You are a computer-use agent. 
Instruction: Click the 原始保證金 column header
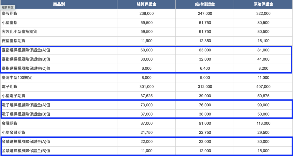coord(263,5)
